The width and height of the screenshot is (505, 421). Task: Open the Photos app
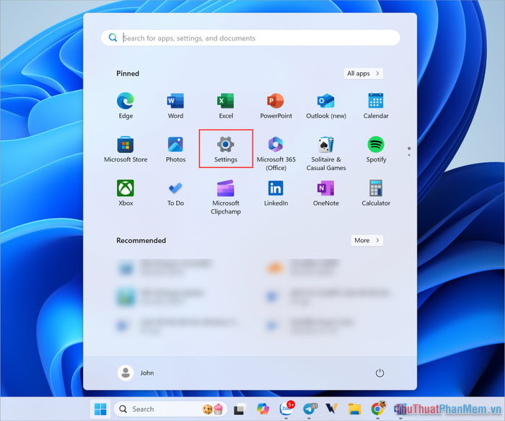[175, 148]
